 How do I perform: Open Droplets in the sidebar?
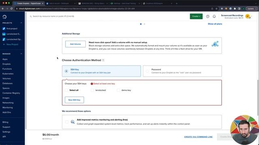click(6, 64)
